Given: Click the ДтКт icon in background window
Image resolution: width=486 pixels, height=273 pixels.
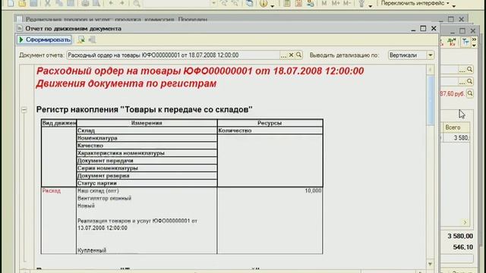Looking at the screenshot, I should (x=452, y=42).
